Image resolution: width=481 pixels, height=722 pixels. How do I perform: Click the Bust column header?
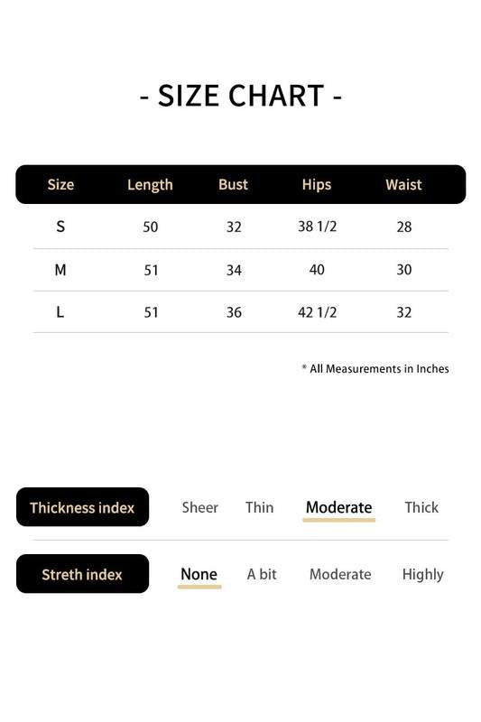[x=234, y=185]
